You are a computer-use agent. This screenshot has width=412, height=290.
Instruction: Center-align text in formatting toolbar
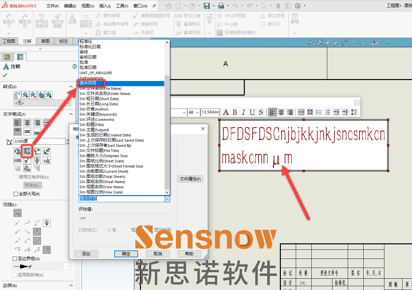[x=281, y=112]
